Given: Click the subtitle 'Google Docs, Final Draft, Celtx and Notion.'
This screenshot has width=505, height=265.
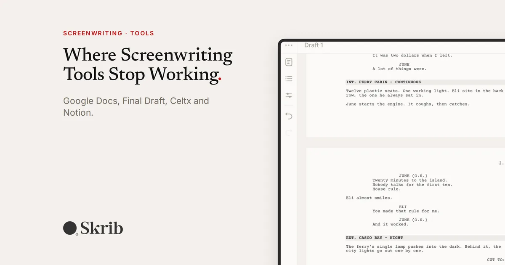Looking at the screenshot, I should [136, 107].
